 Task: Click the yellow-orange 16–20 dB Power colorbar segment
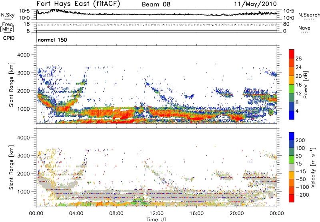292,80
